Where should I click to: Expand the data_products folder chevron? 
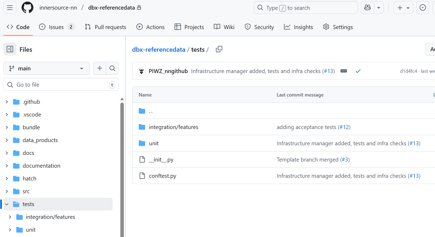click(x=7, y=140)
